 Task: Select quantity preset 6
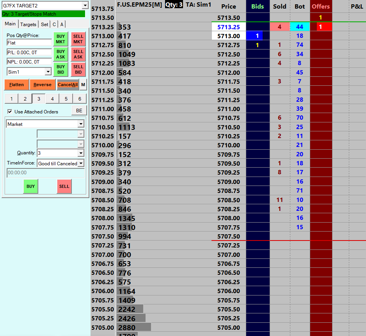click(x=80, y=99)
